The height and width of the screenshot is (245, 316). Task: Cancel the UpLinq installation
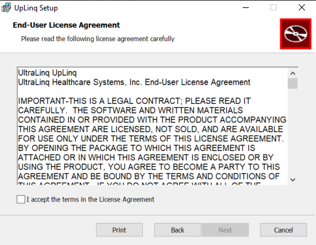point(283,230)
